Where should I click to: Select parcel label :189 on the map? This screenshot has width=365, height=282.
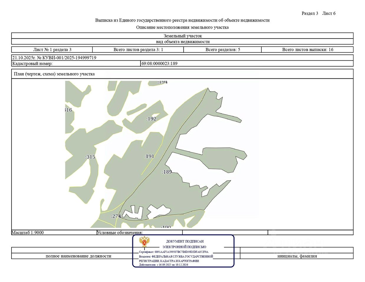pyautogui.click(x=167, y=172)
